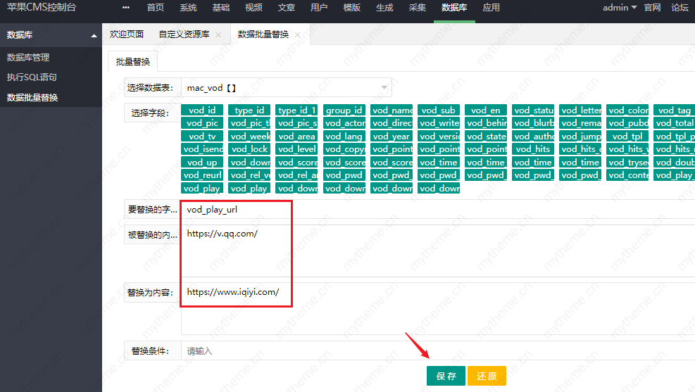Open the 官网 link

(x=652, y=8)
